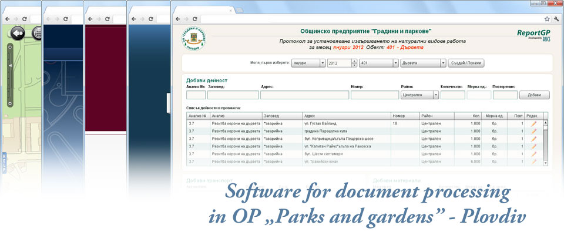564x235 pixels.
Task: Edit the row for градина Парашутна купа with pencil
Action: pos(534,131)
